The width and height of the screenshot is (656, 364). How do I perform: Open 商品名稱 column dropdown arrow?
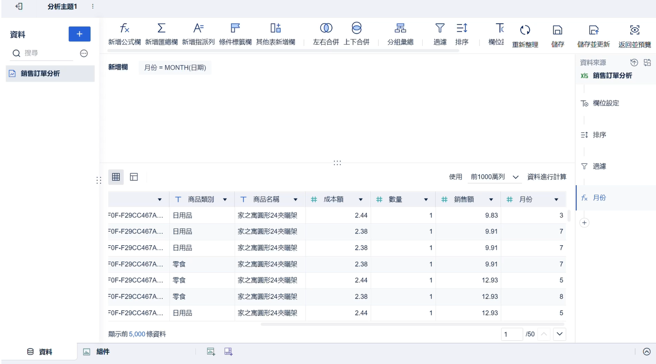295,200
